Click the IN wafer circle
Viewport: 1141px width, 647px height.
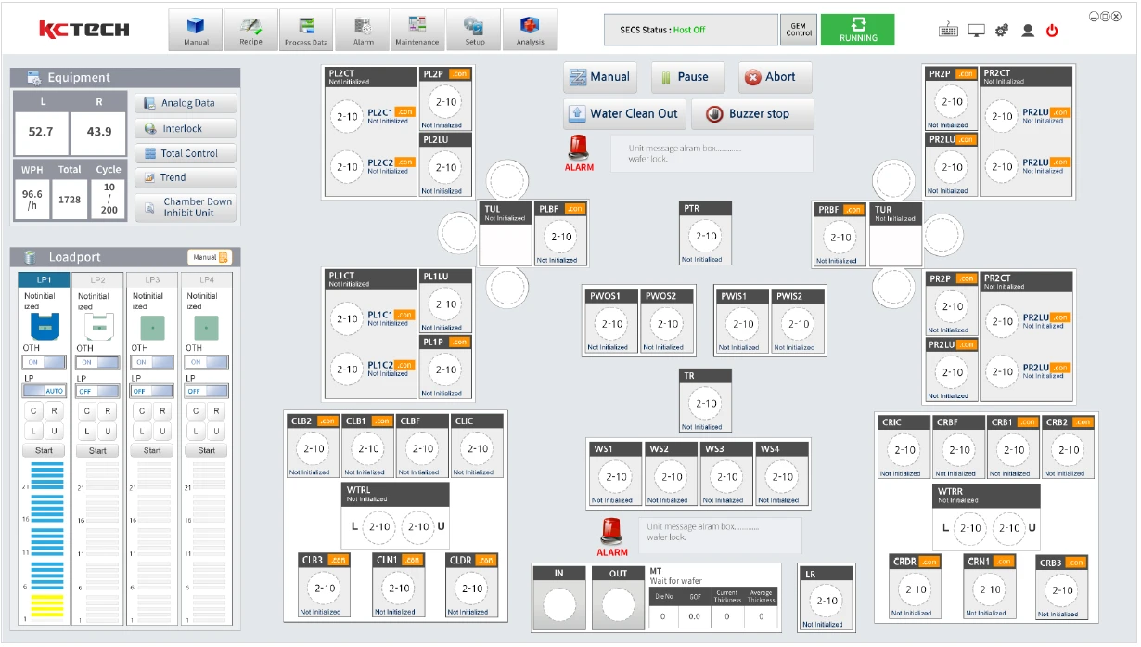[559, 604]
